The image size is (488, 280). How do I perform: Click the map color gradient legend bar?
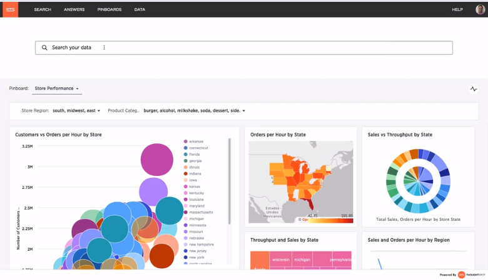(330, 221)
